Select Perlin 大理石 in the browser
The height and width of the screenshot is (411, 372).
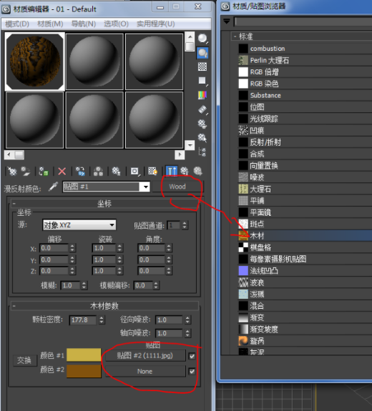(x=305, y=60)
